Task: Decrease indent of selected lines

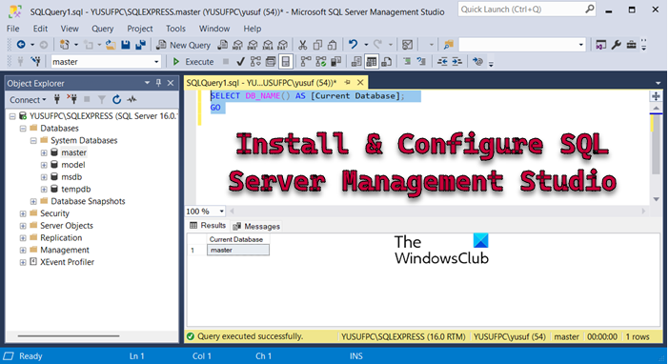Action: tap(442, 61)
